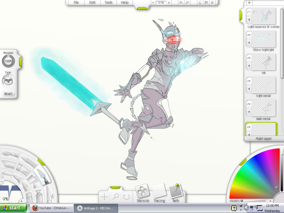
Task: Increase tool size with plus button
Action: point(21,201)
